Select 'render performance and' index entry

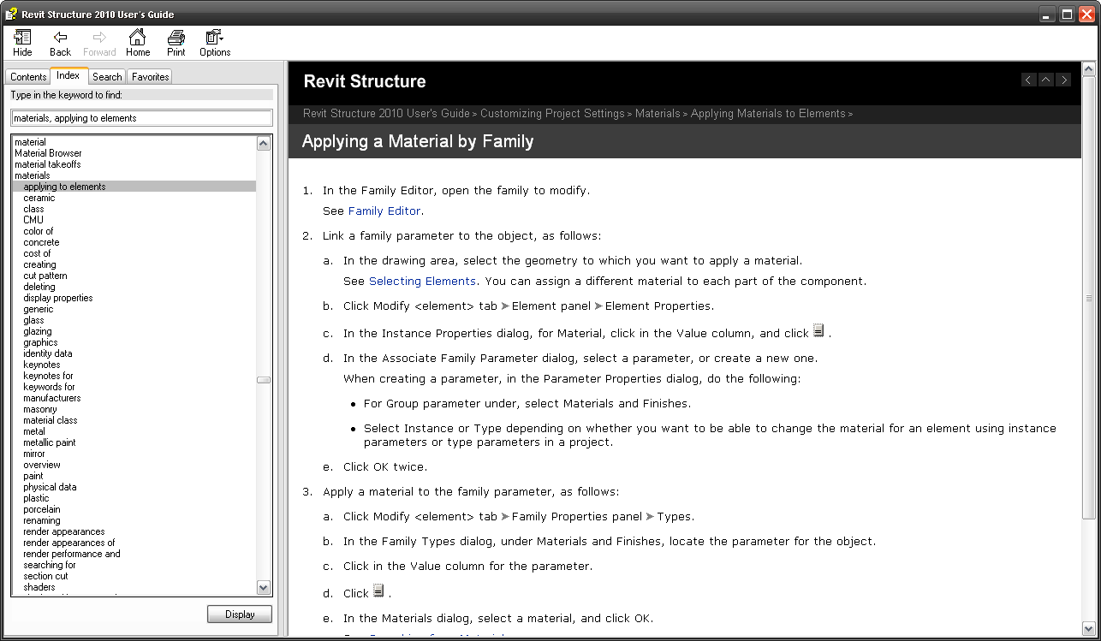(x=72, y=554)
